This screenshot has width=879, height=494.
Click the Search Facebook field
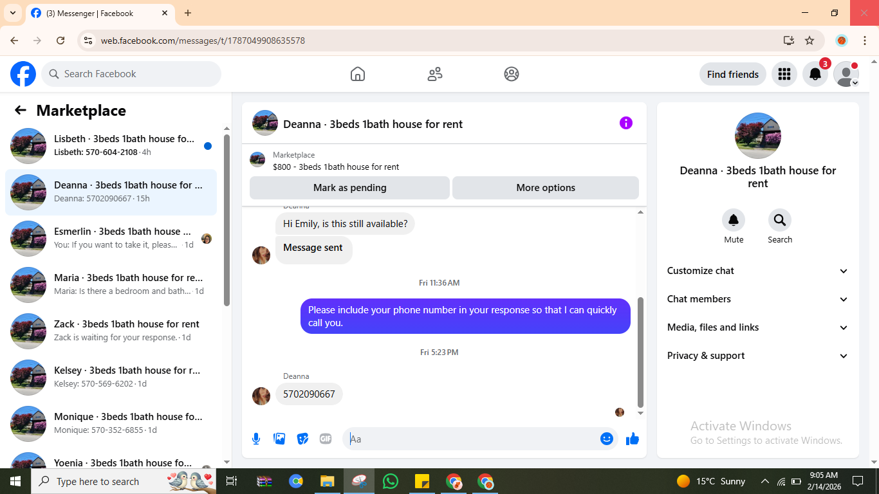131,74
